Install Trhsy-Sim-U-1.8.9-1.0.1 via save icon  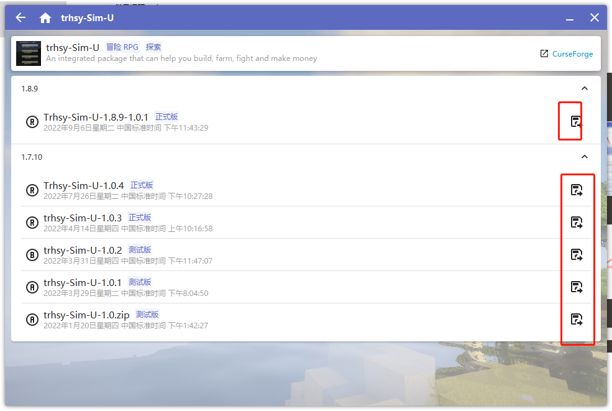tap(576, 121)
